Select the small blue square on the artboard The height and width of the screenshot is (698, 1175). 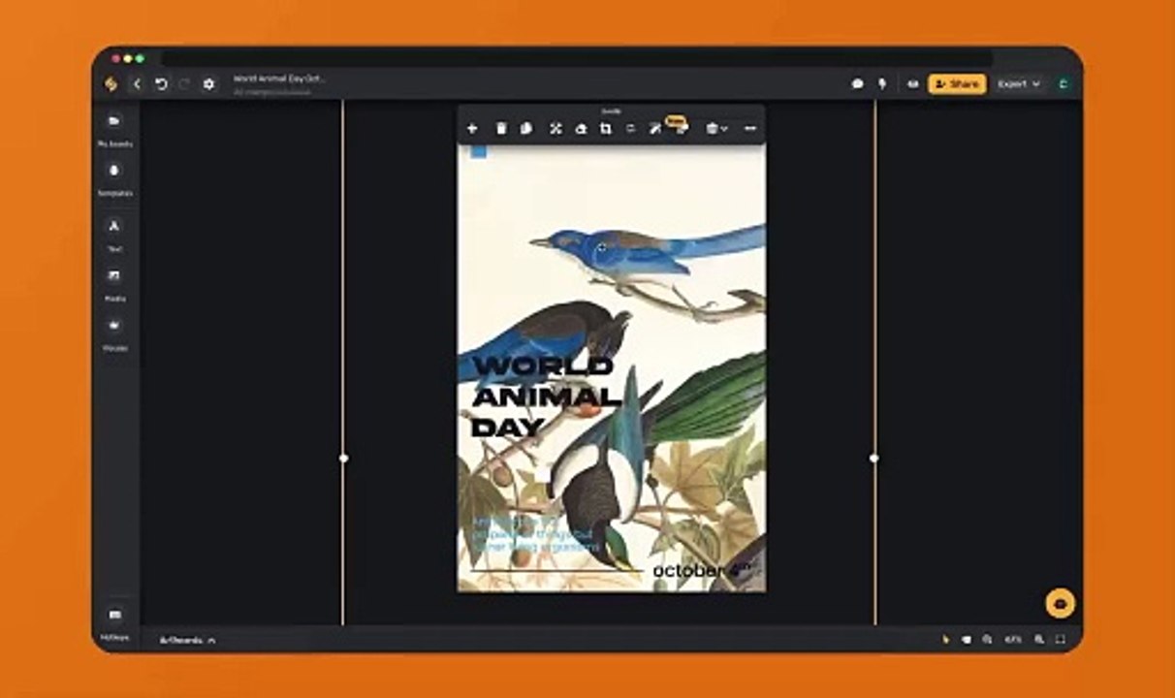tap(478, 151)
